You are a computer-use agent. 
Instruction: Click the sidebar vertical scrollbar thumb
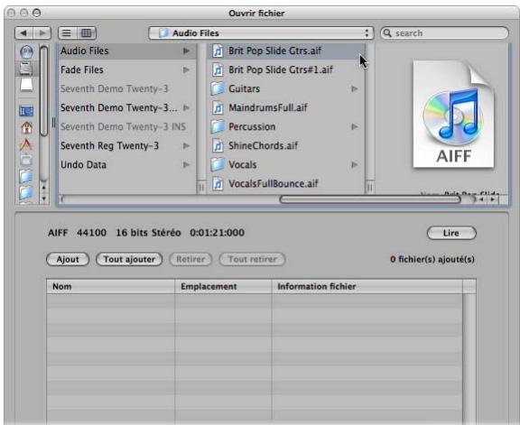pyautogui.click(x=43, y=90)
